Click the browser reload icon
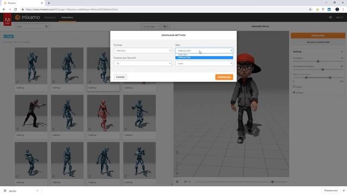 (16, 10)
